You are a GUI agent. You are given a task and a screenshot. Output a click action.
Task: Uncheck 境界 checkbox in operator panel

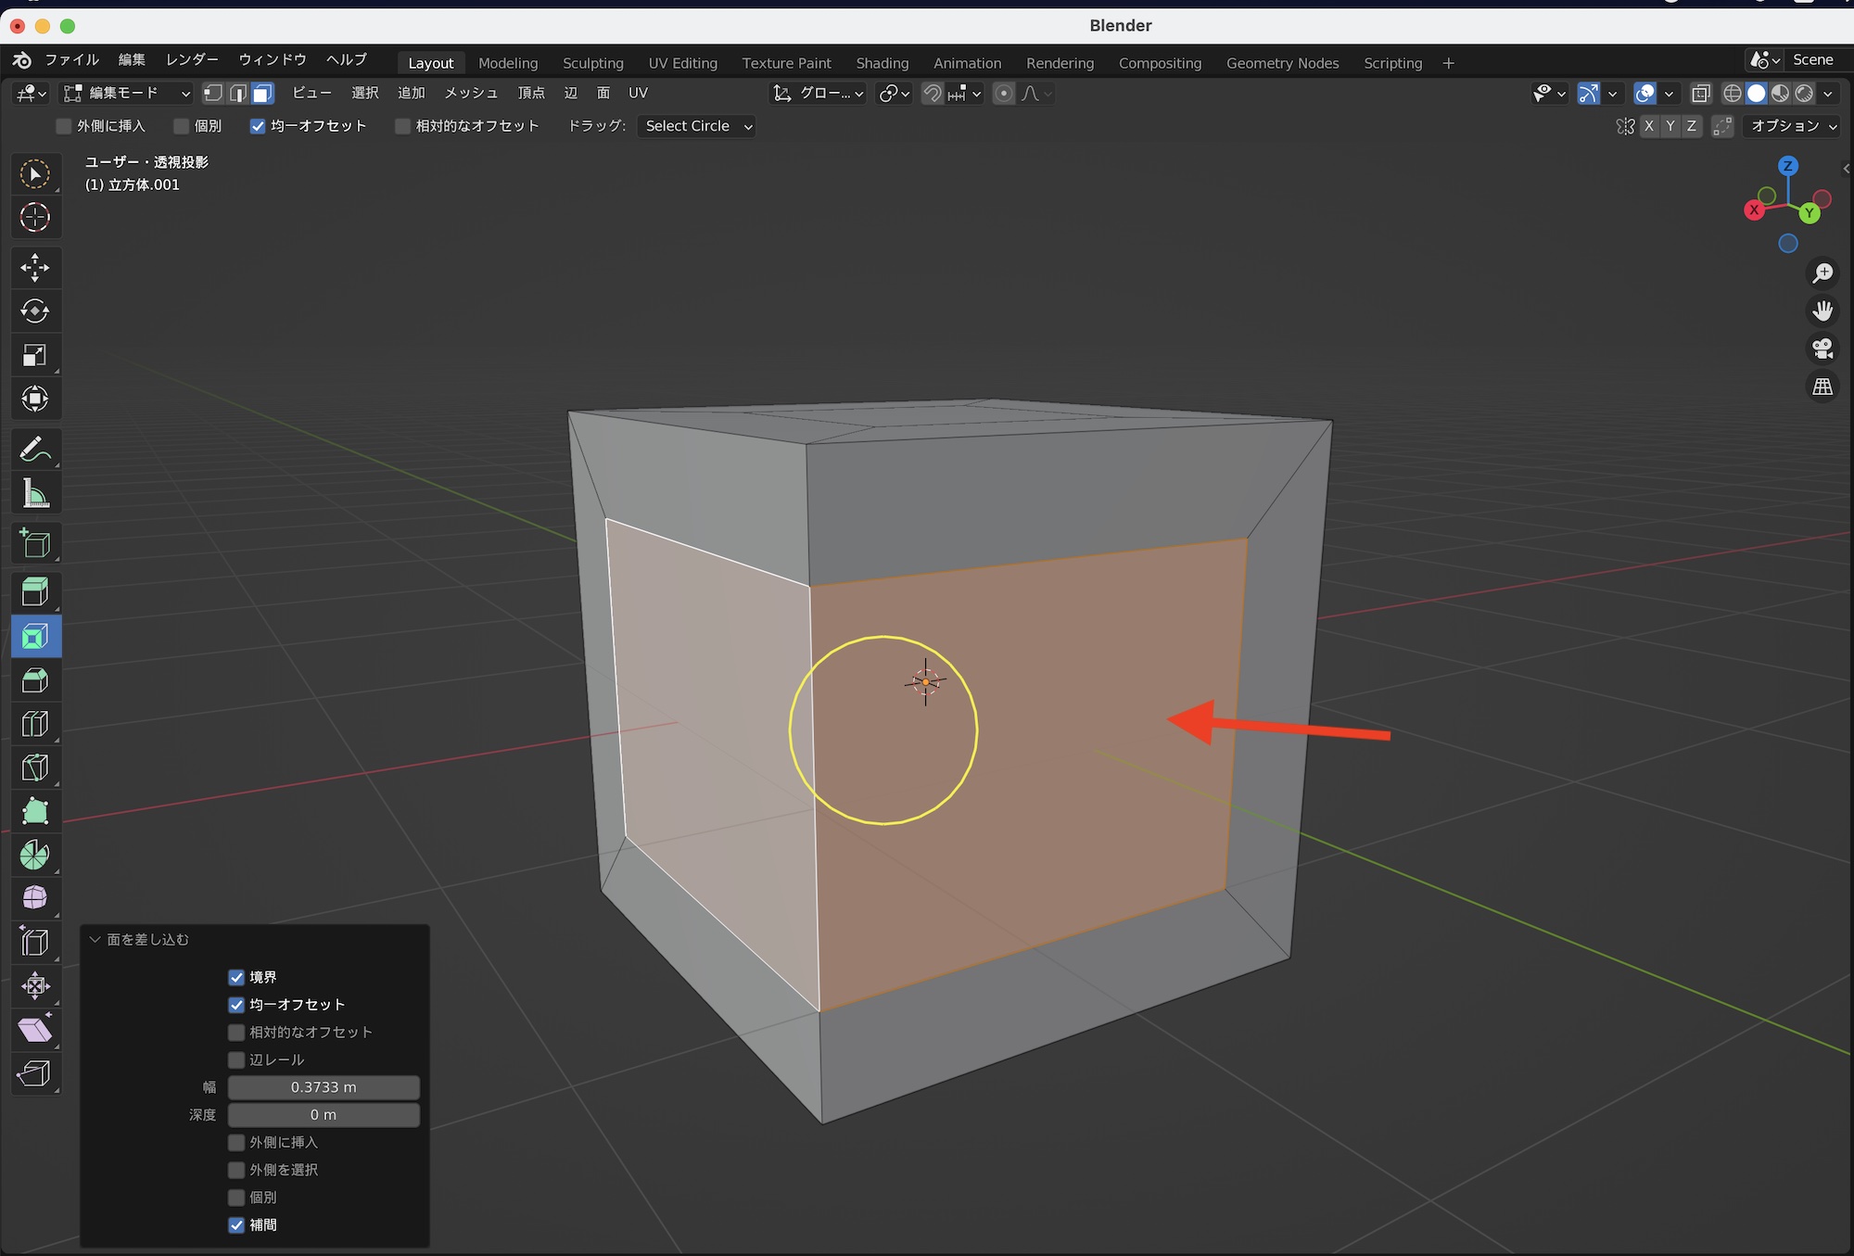pyautogui.click(x=236, y=977)
